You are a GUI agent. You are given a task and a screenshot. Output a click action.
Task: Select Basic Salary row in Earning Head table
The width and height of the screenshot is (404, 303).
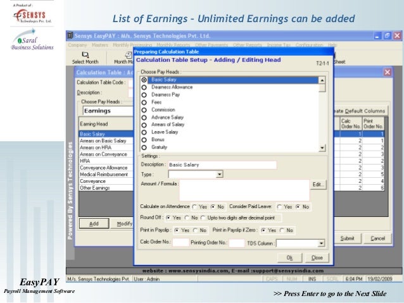(x=106, y=134)
